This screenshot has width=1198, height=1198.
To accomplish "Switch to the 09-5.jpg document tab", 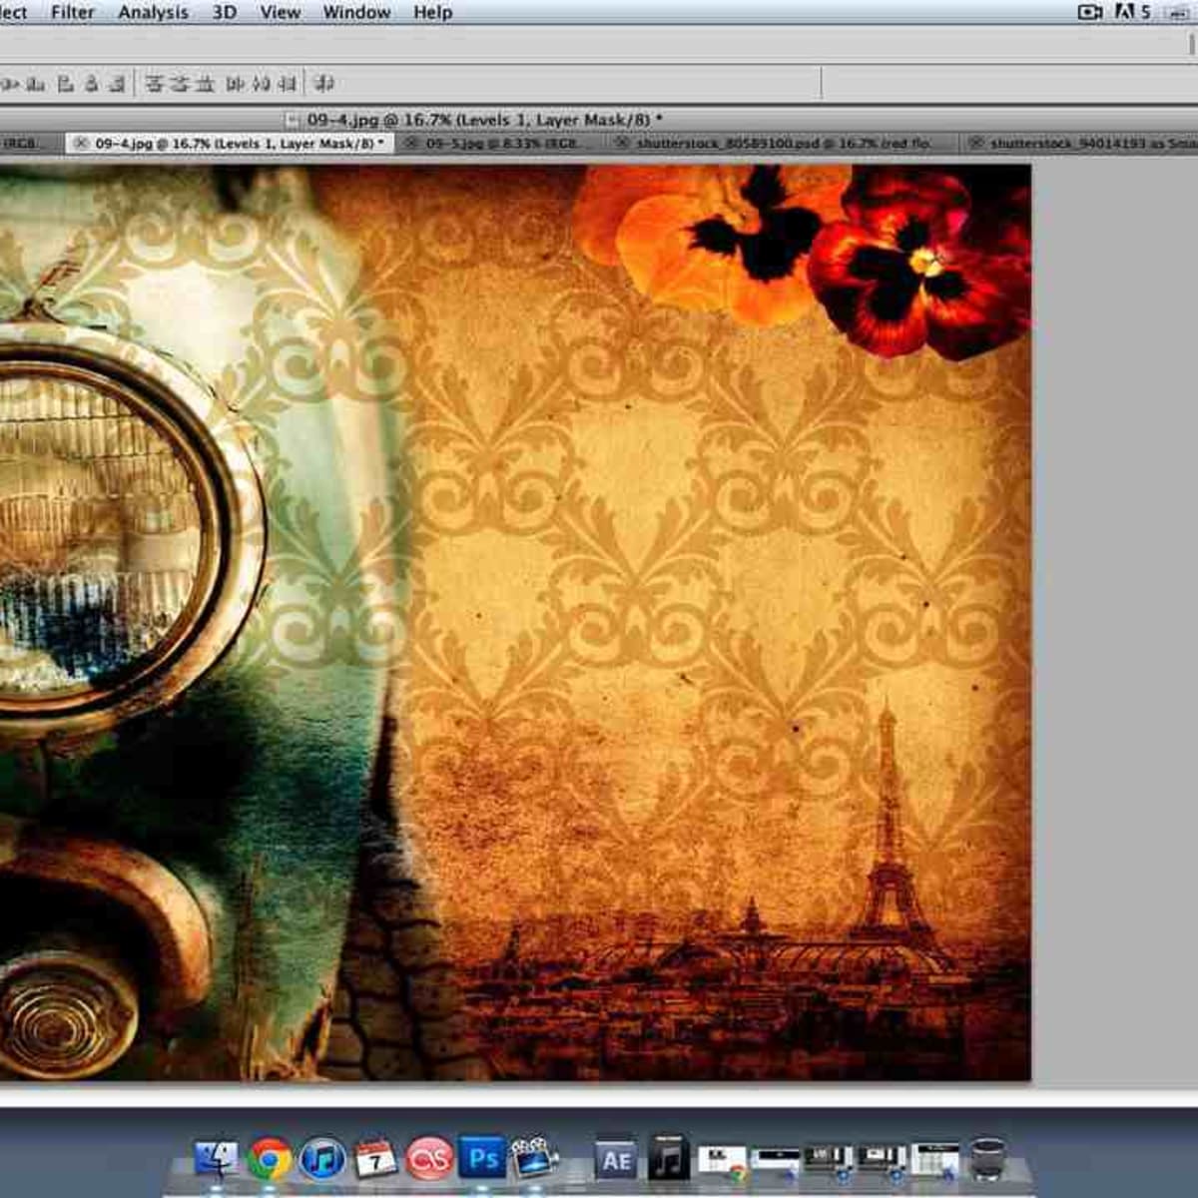I will point(502,144).
